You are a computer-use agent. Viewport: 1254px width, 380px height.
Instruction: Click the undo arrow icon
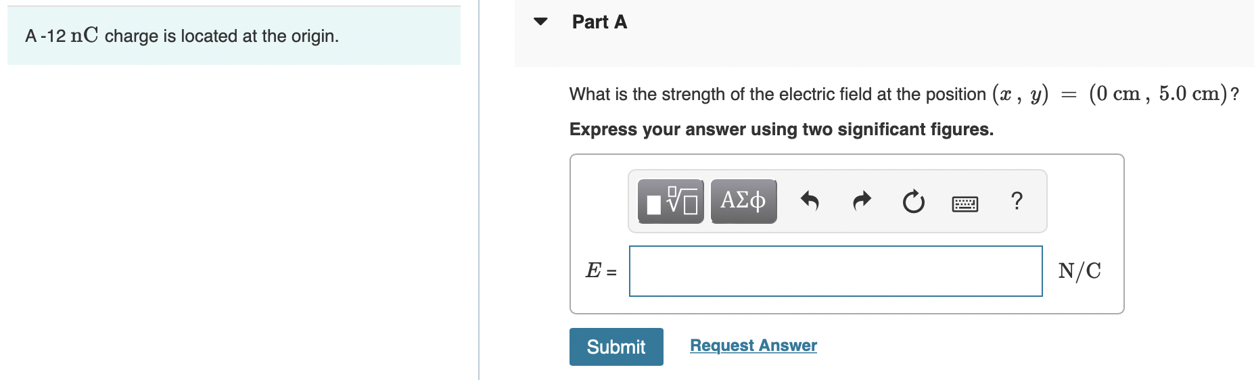[x=810, y=201]
